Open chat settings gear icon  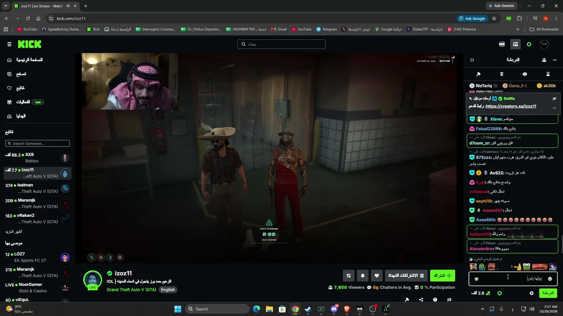531,293
